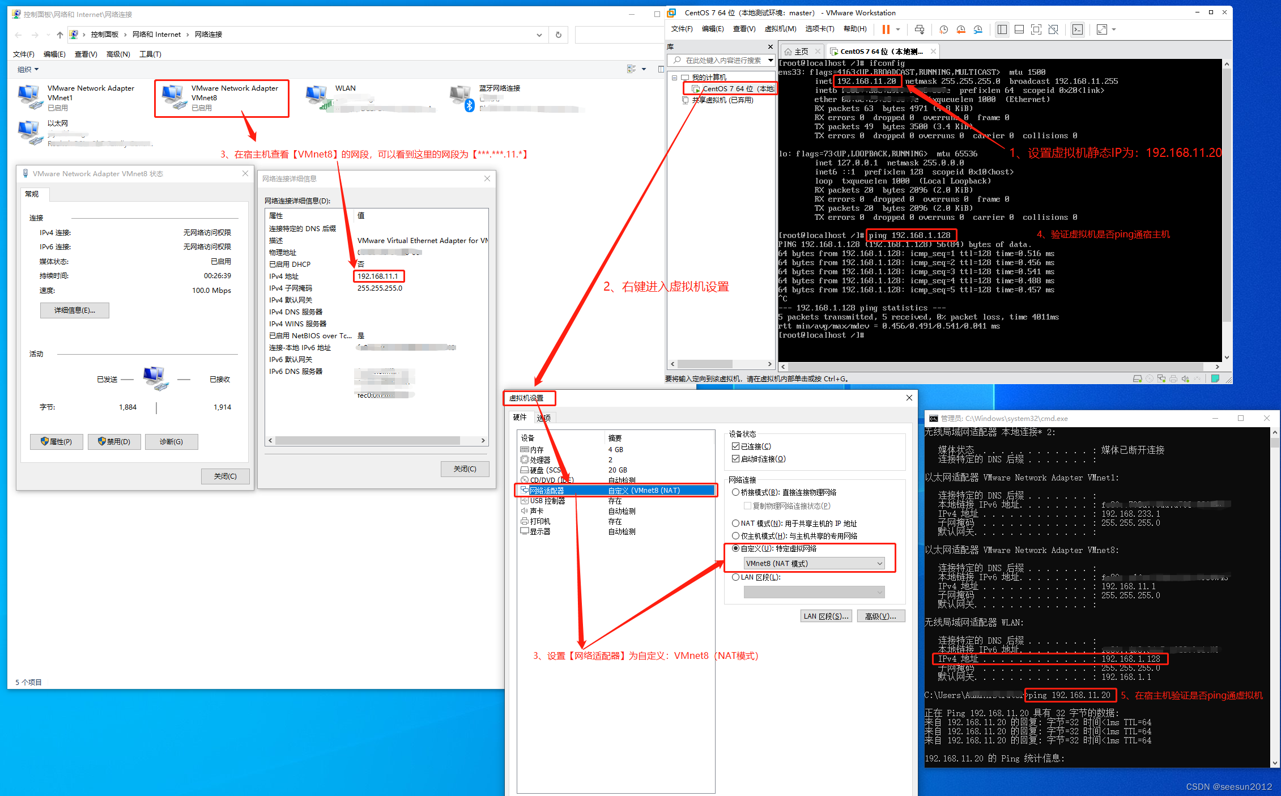Open the 工具(T) menu in Network Connections
The width and height of the screenshot is (1281, 796).
click(x=150, y=54)
